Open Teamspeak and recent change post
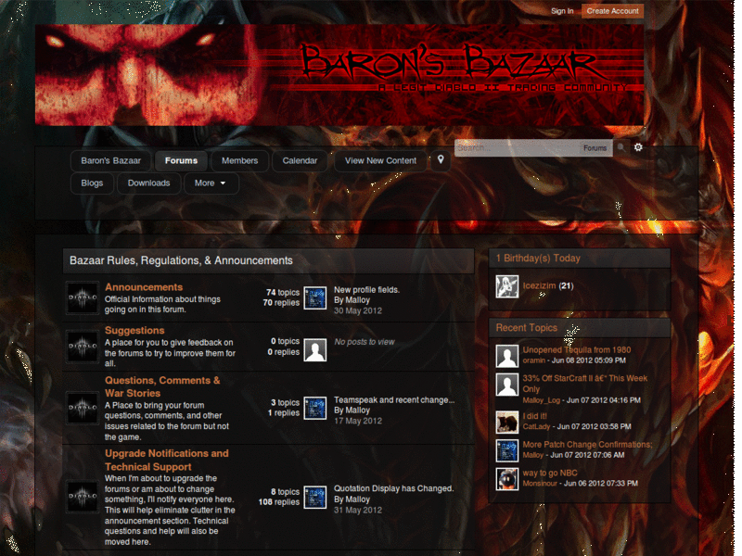Screen dimensions: 742x556 click(x=394, y=400)
